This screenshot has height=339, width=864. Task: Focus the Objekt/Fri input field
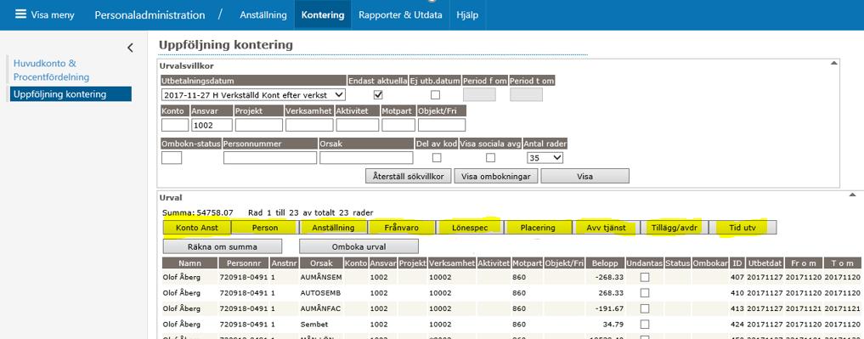pos(442,125)
